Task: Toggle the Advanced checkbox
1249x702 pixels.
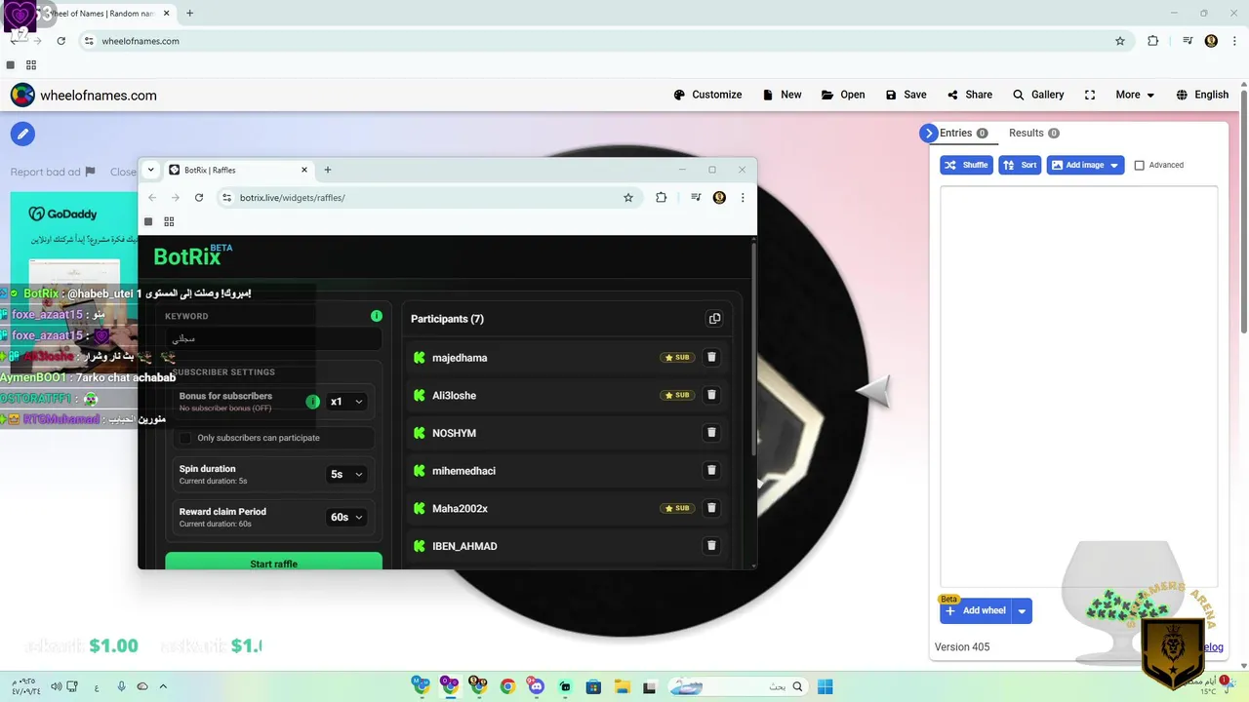Action: [1139, 165]
